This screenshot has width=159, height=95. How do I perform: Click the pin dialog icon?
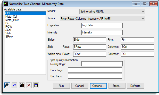point(7,85)
